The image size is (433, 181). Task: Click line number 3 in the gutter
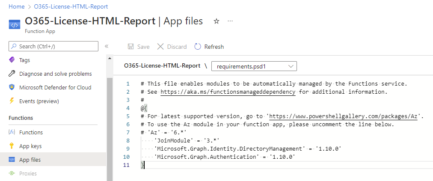pos(128,100)
